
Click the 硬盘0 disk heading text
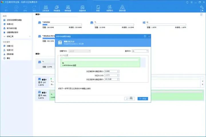(38, 14)
